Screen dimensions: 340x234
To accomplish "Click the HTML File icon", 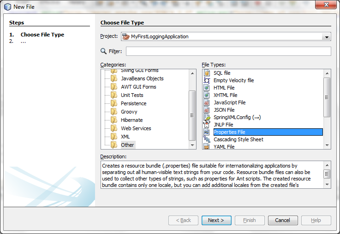I will (207, 88).
